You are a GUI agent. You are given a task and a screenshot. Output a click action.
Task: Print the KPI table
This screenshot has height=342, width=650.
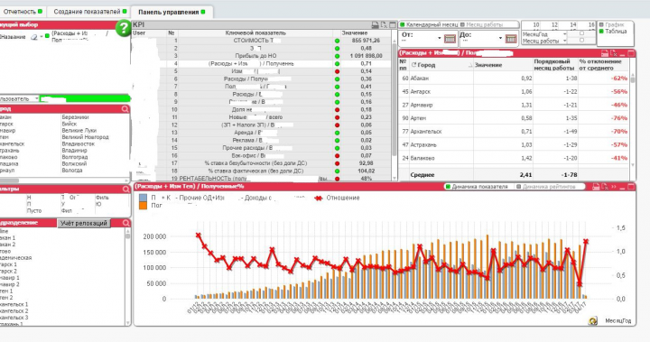376,25
